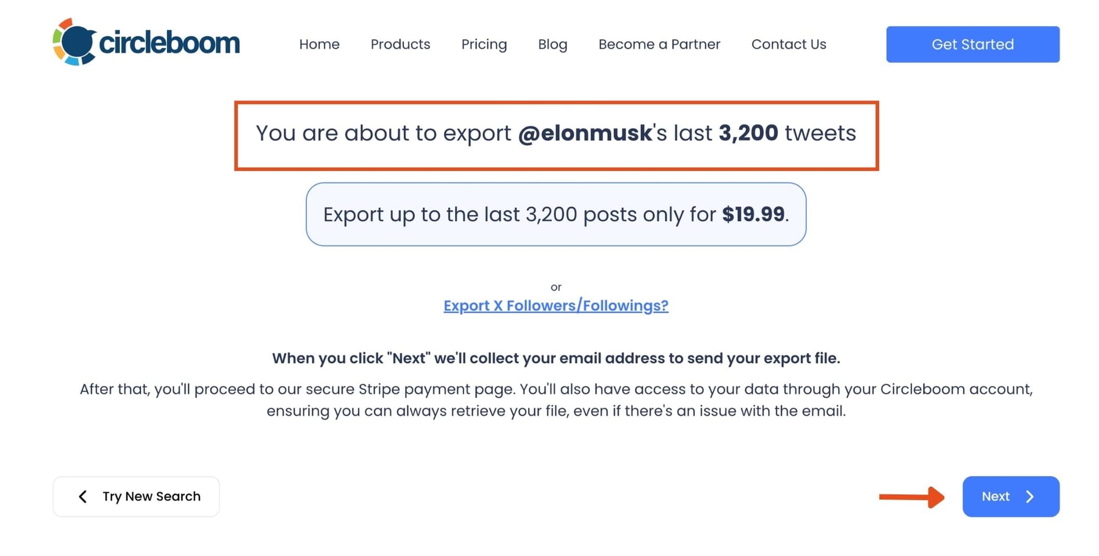This screenshot has width=1099, height=556.
Task: Click the left chevron beside Try New Search
Action: coord(83,497)
